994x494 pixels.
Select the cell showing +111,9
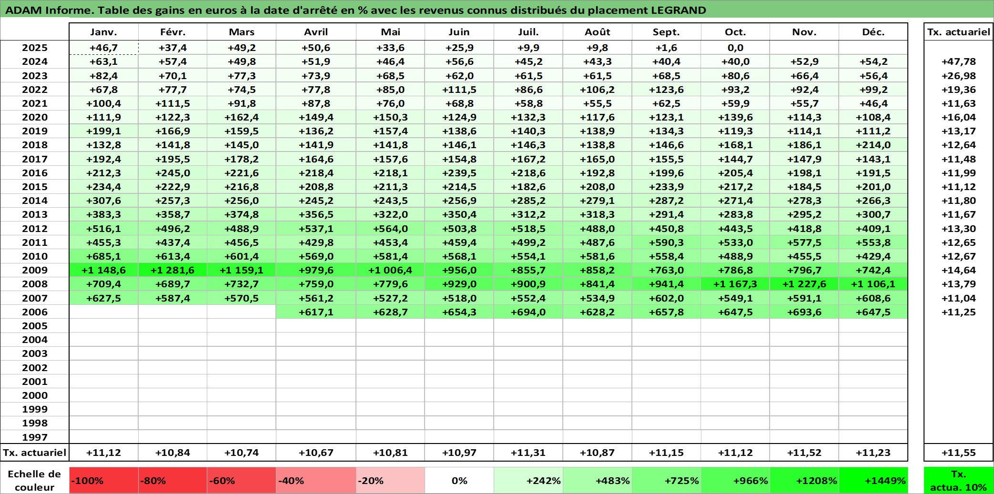(x=104, y=117)
